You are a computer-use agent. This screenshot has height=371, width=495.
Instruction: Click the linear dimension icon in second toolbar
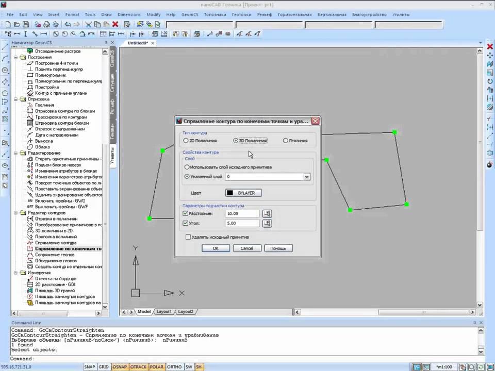point(17,34)
